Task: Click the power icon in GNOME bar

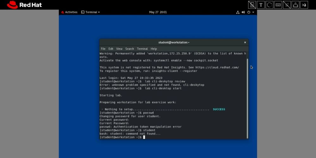Action: coord(249,12)
